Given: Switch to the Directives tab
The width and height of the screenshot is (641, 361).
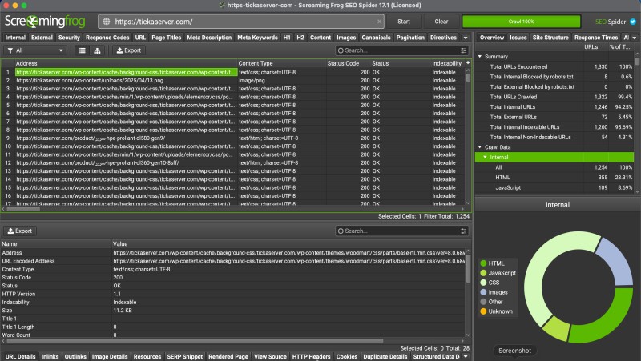Looking at the screenshot, I should [x=443, y=38].
